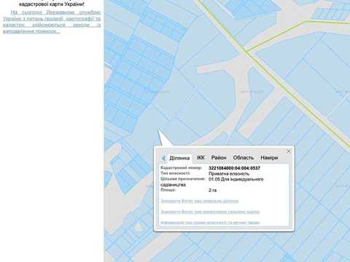Click the "Кадастровий номер" field label
The height and width of the screenshot is (262, 350).
point(181,167)
